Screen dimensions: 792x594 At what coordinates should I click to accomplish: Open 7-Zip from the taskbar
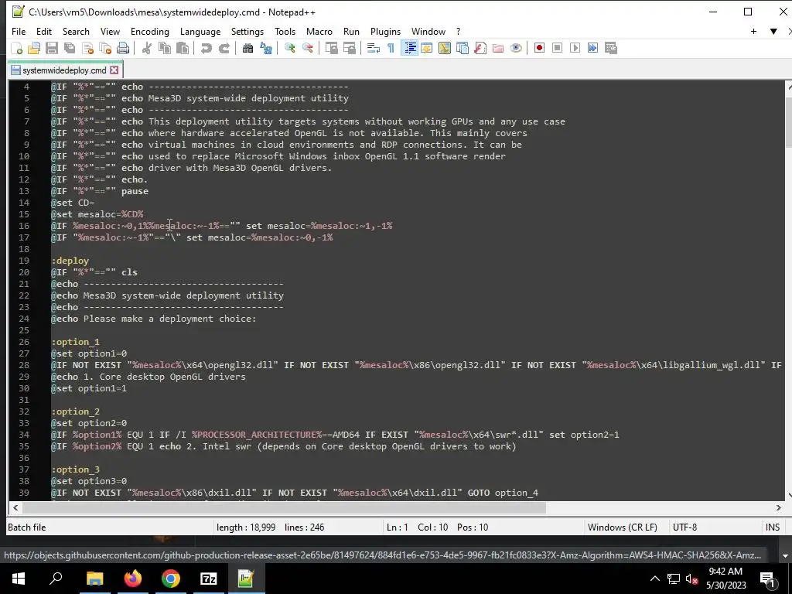(208, 579)
